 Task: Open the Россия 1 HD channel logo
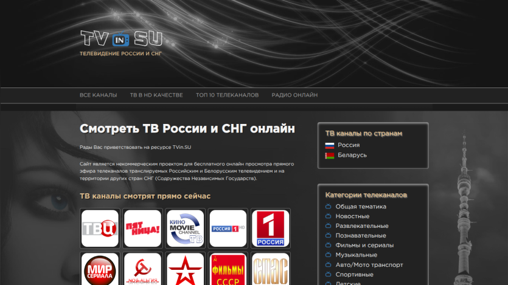click(228, 228)
